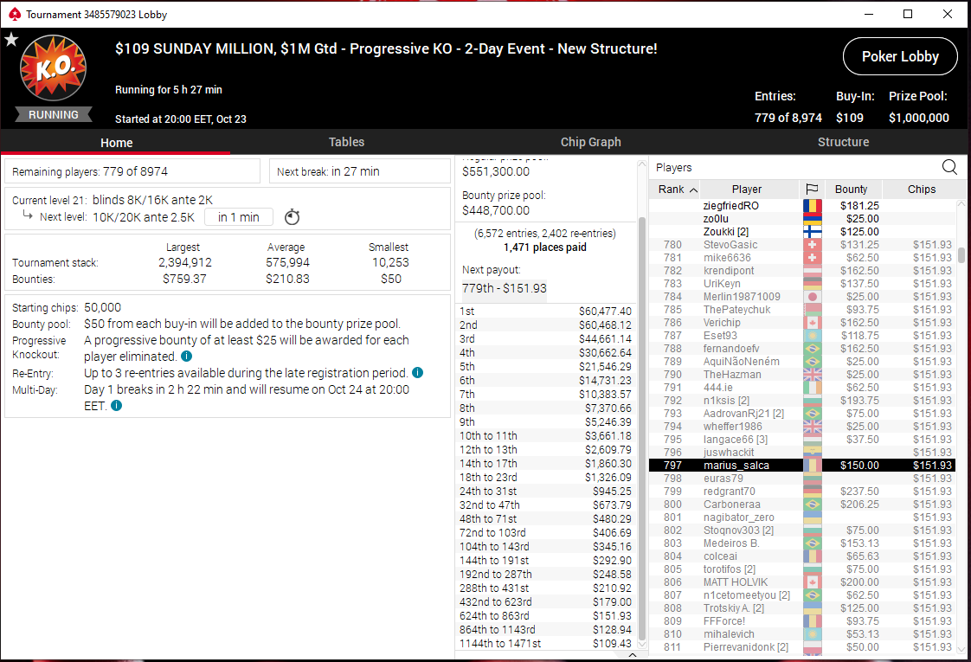Click the flag next to Stoqnov303 [2]
Image resolution: width=971 pixels, height=662 pixels.
tap(813, 530)
